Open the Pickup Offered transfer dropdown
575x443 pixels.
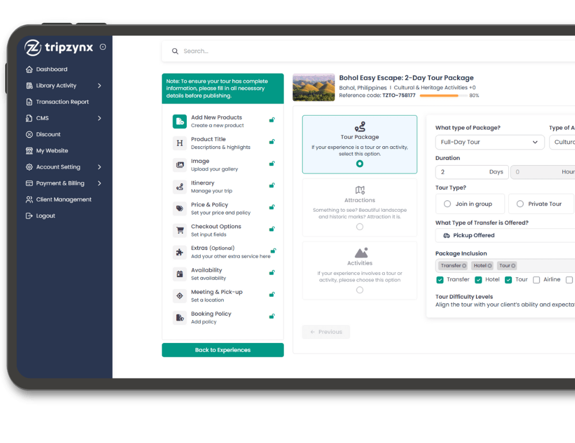pos(505,236)
